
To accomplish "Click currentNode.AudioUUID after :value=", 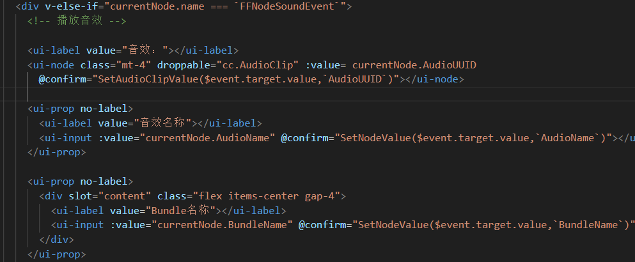I will (x=414, y=65).
